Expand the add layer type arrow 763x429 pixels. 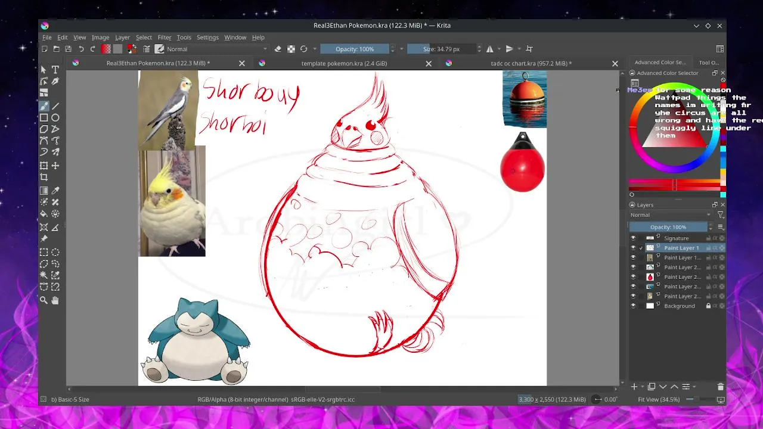643,387
